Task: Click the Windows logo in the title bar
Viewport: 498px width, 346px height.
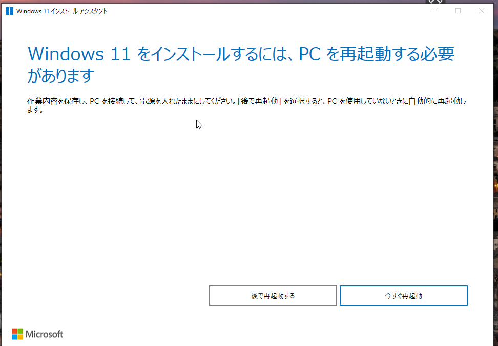Action: (10, 11)
